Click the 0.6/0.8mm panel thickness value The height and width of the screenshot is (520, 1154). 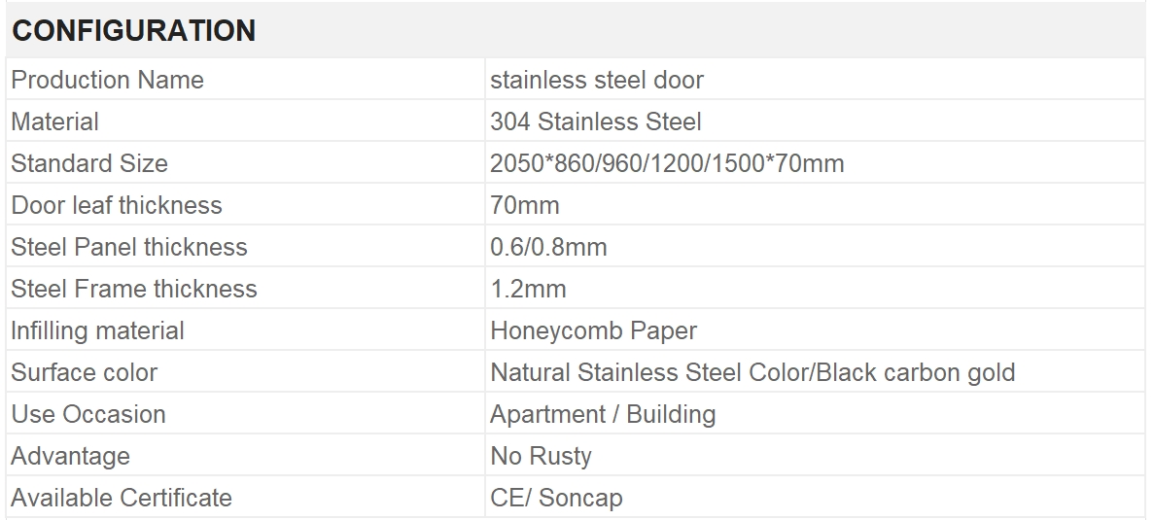(x=548, y=247)
